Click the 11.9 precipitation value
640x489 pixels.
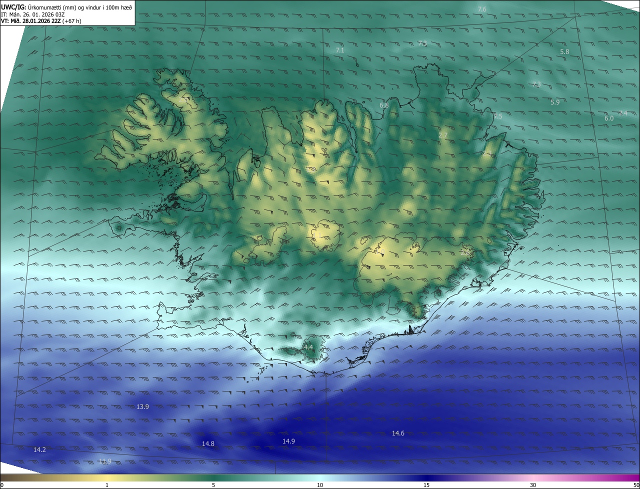pyautogui.click(x=105, y=461)
